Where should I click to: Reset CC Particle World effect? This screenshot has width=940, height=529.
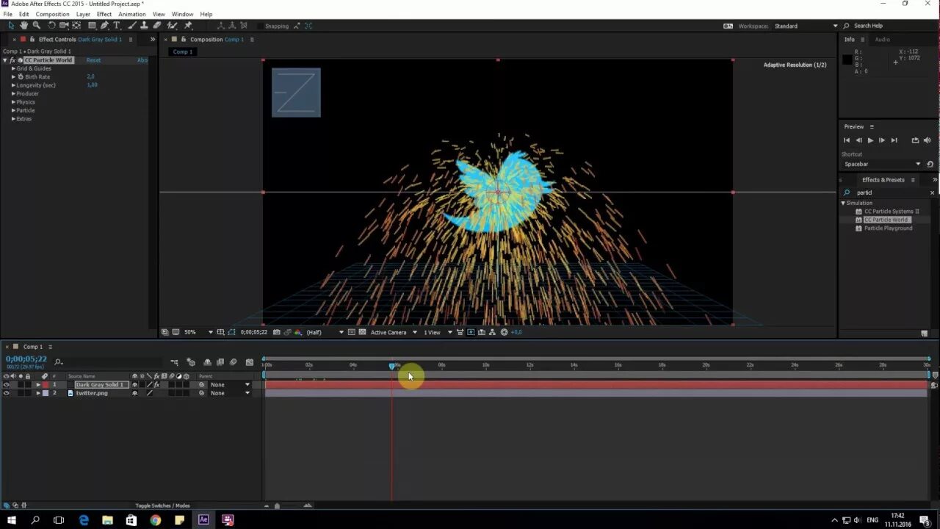pos(93,60)
